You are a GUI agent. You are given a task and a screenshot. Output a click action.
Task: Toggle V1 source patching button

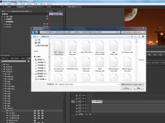pos(73,102)
